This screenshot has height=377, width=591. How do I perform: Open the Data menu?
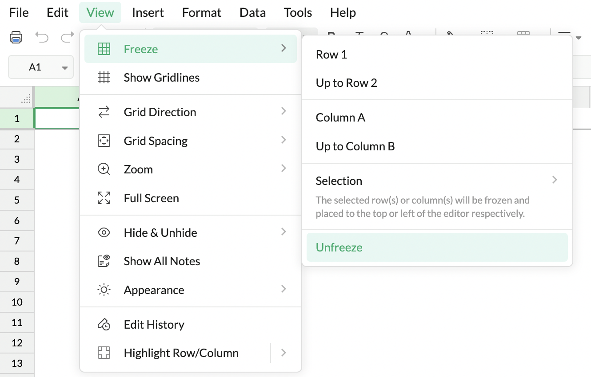(x=252, y=12)
